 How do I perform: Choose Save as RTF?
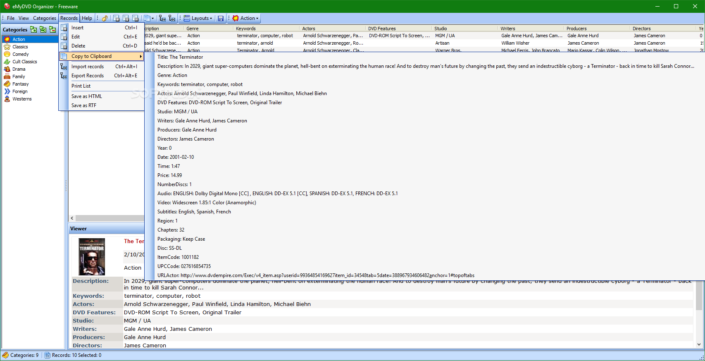[102, 105]
